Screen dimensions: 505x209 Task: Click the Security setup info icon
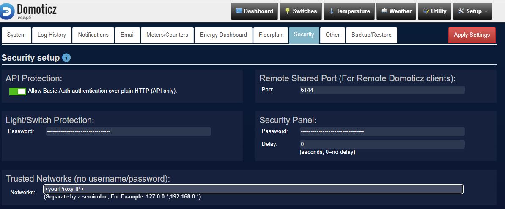(66, 58)
